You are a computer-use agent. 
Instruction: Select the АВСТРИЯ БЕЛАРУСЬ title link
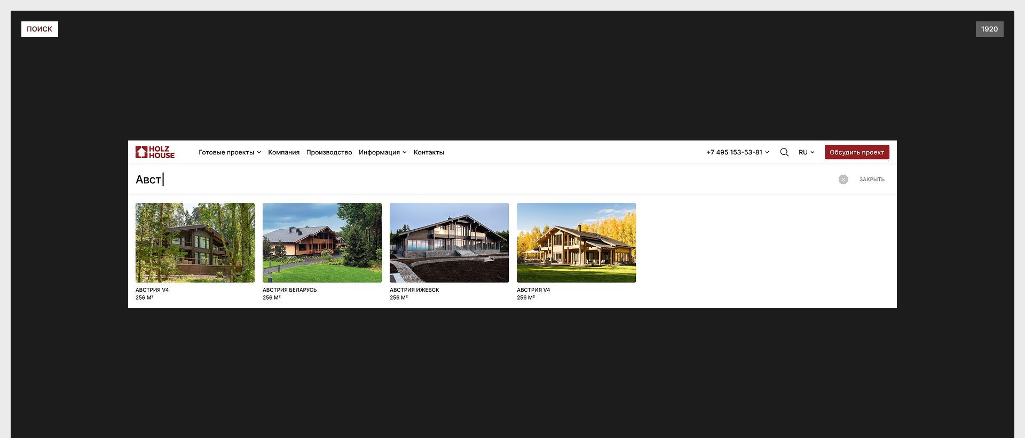[x=289, y=290]
